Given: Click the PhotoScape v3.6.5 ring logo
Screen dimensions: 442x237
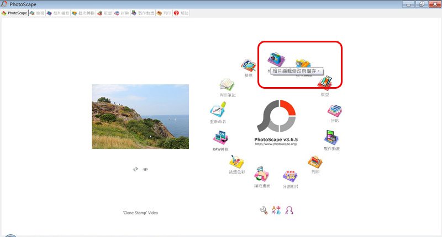Looking at the screenshot, I should pos(276,116).
